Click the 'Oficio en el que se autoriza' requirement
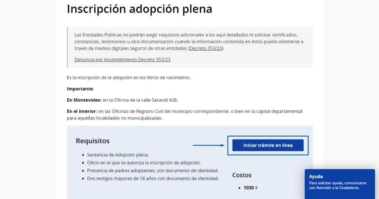379x199 pixels. pos(144,162)
